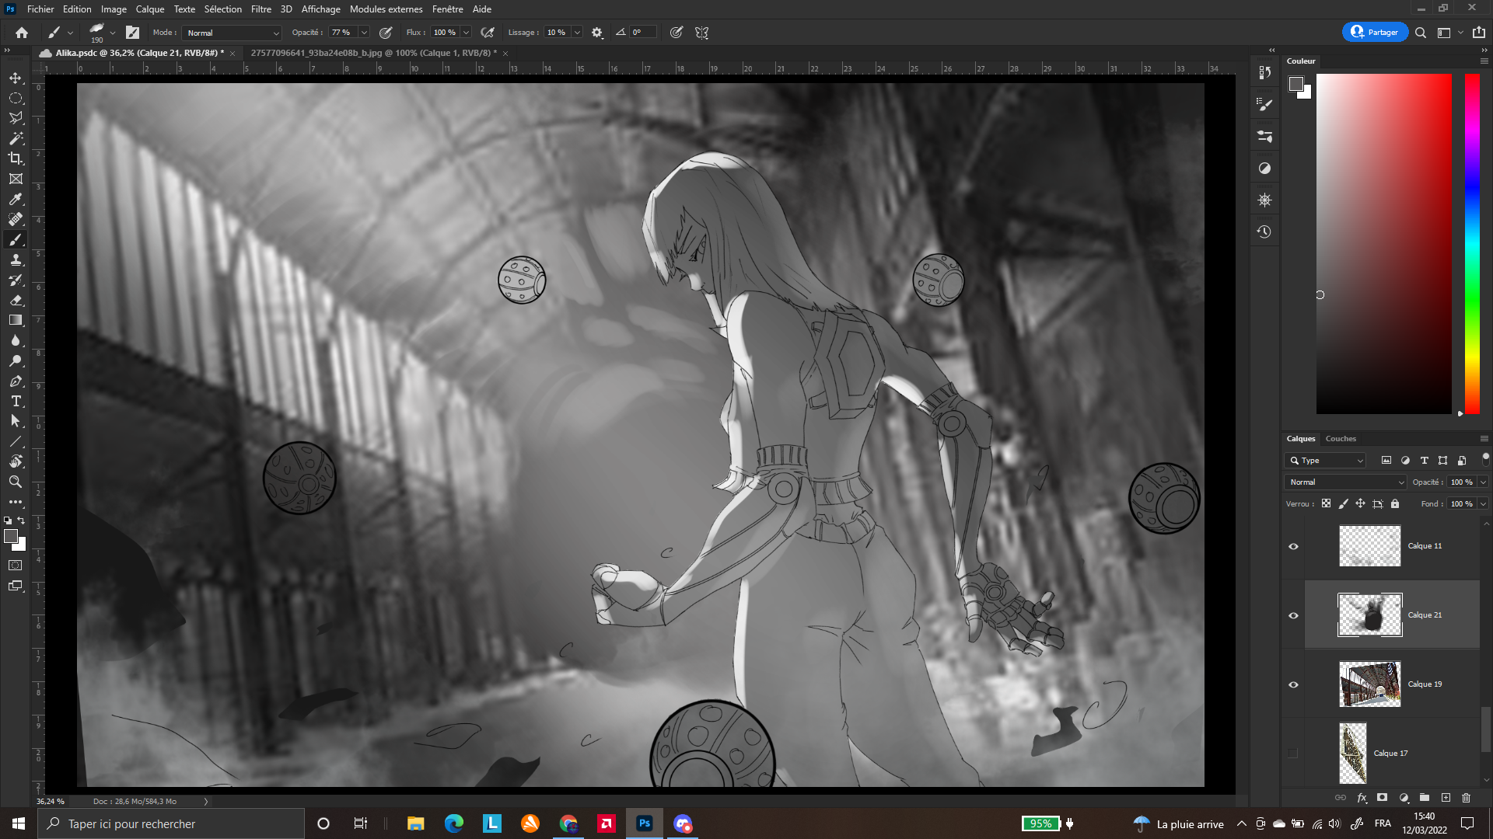Create a new layer icon

pos(1446,798)
